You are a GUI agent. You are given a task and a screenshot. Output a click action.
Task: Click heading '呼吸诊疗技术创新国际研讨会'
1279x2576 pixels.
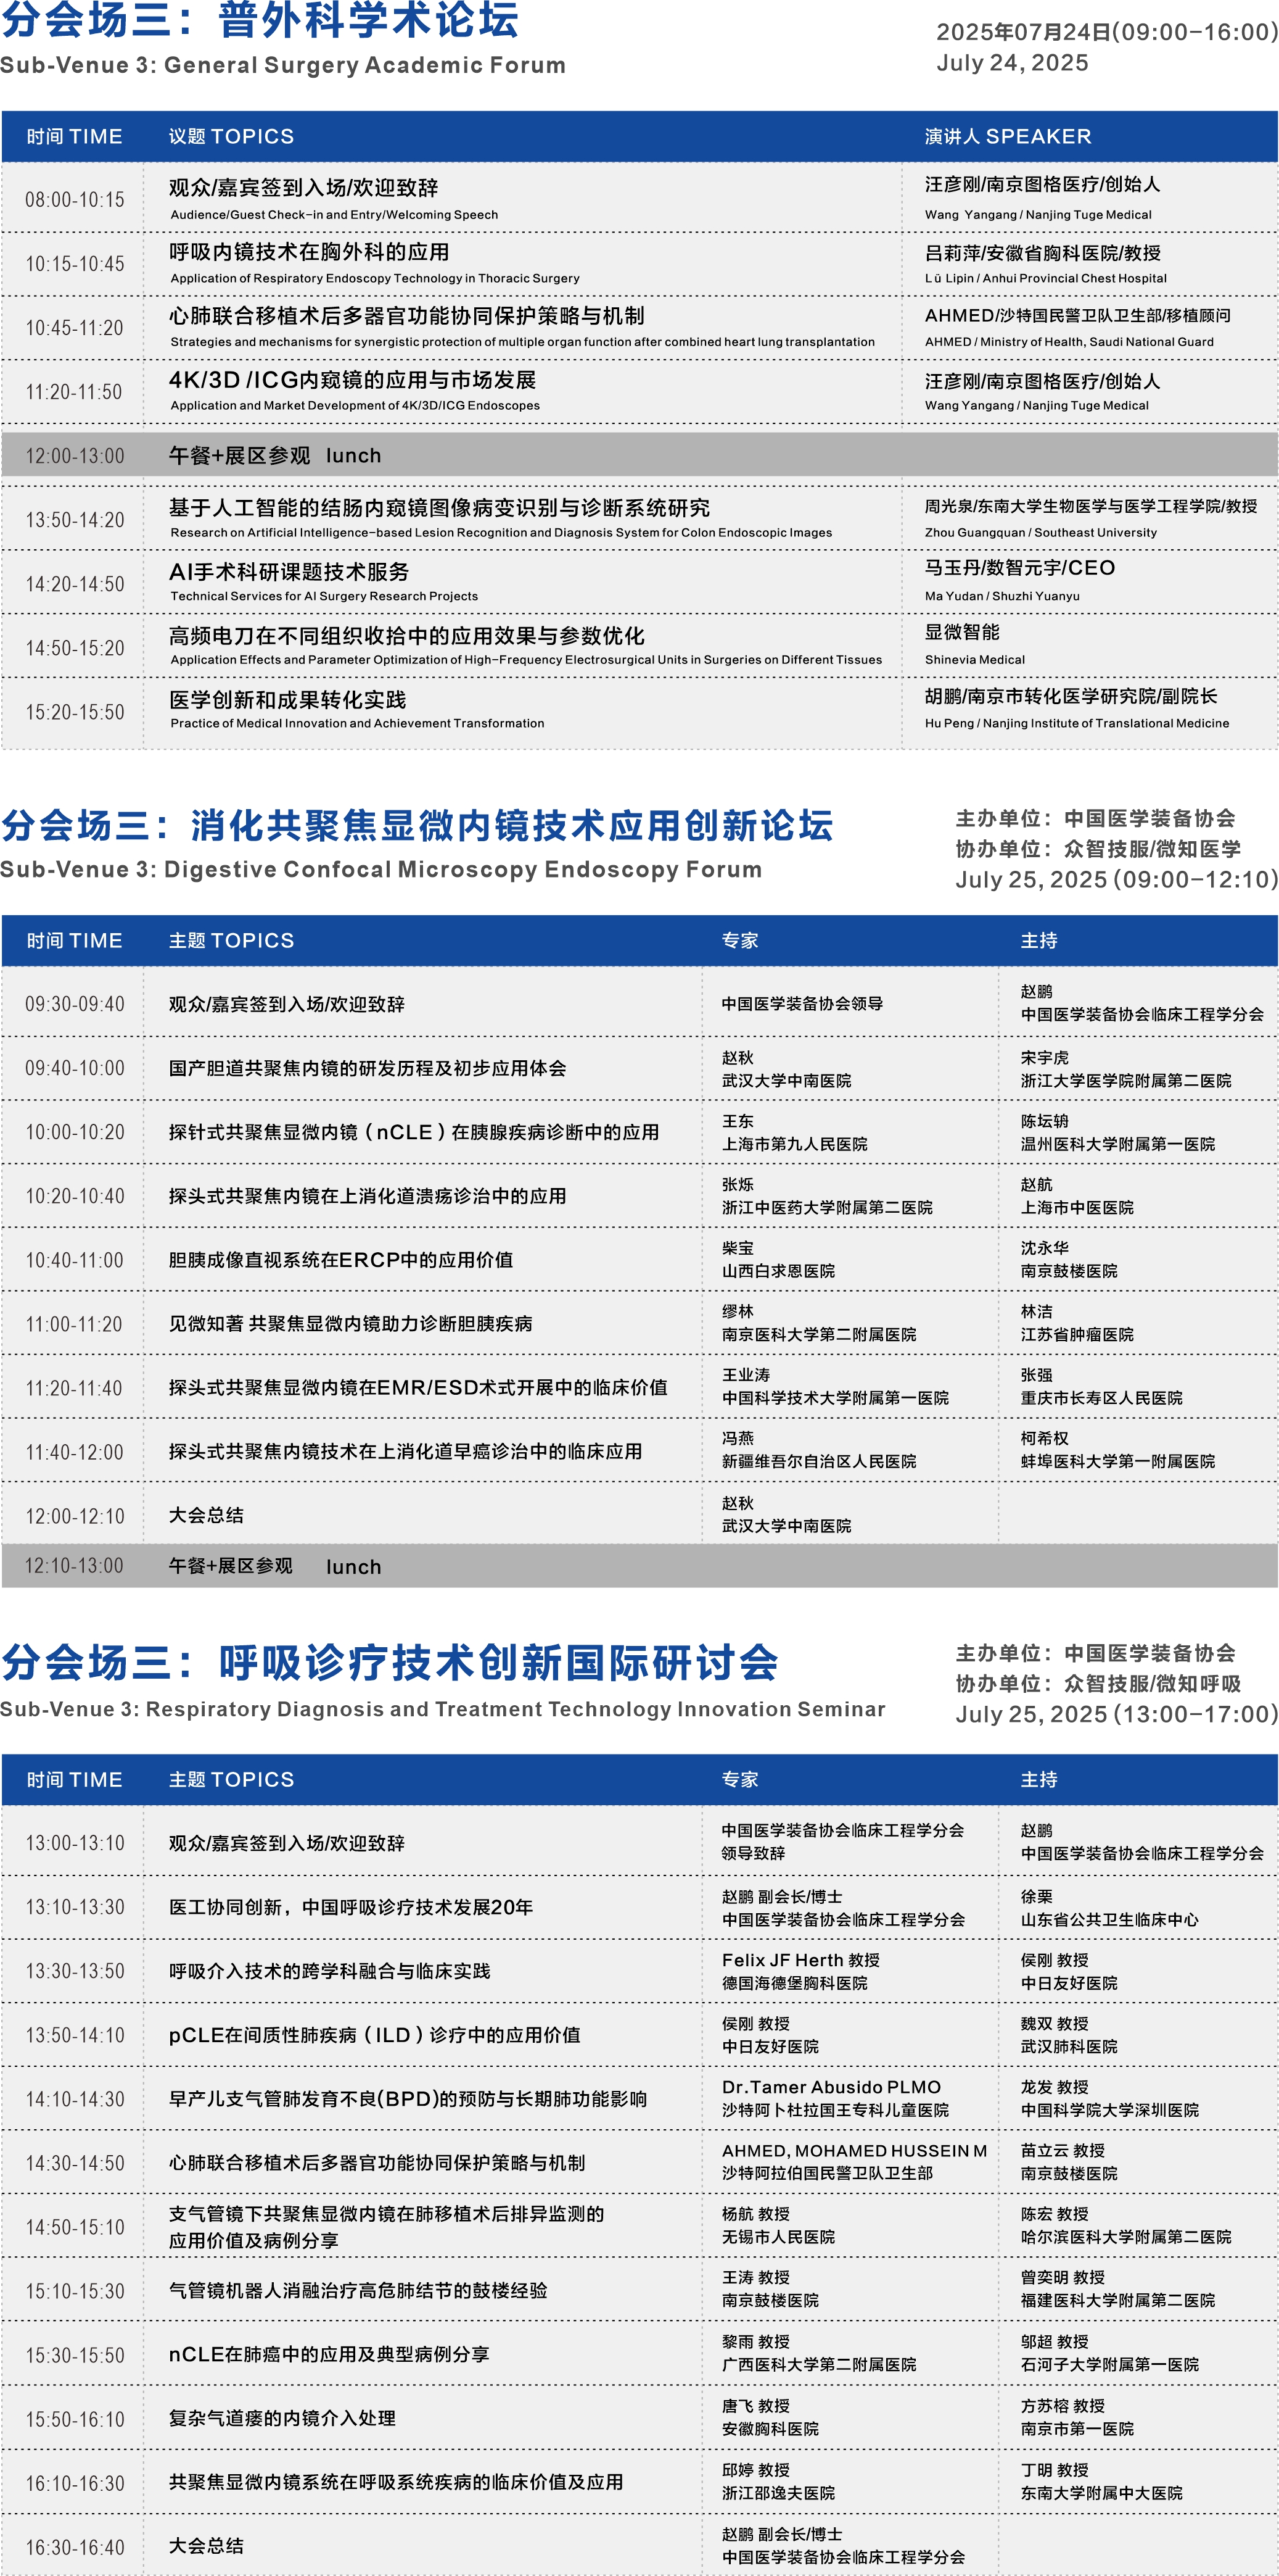(499, 1663)
